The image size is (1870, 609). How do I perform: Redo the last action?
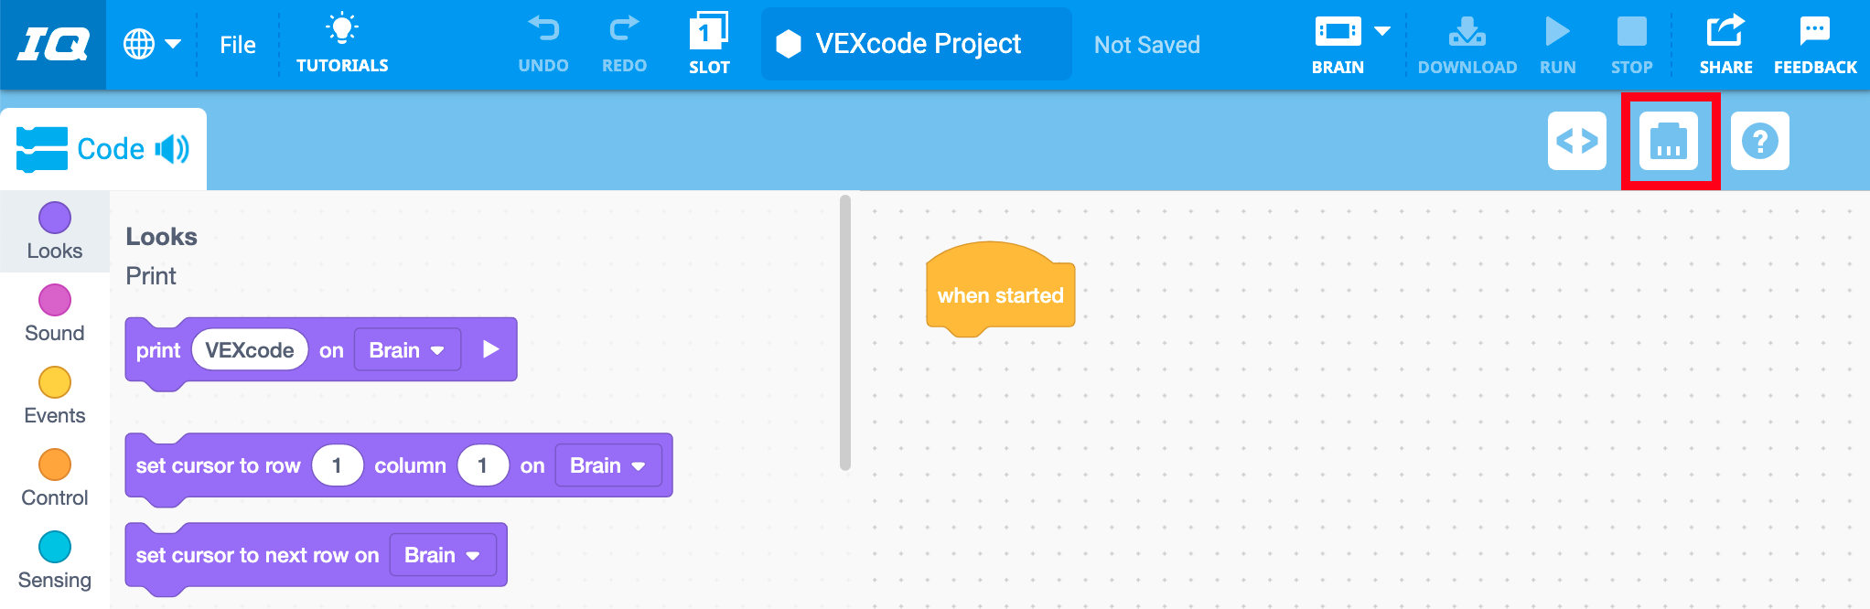click(623, 41)
